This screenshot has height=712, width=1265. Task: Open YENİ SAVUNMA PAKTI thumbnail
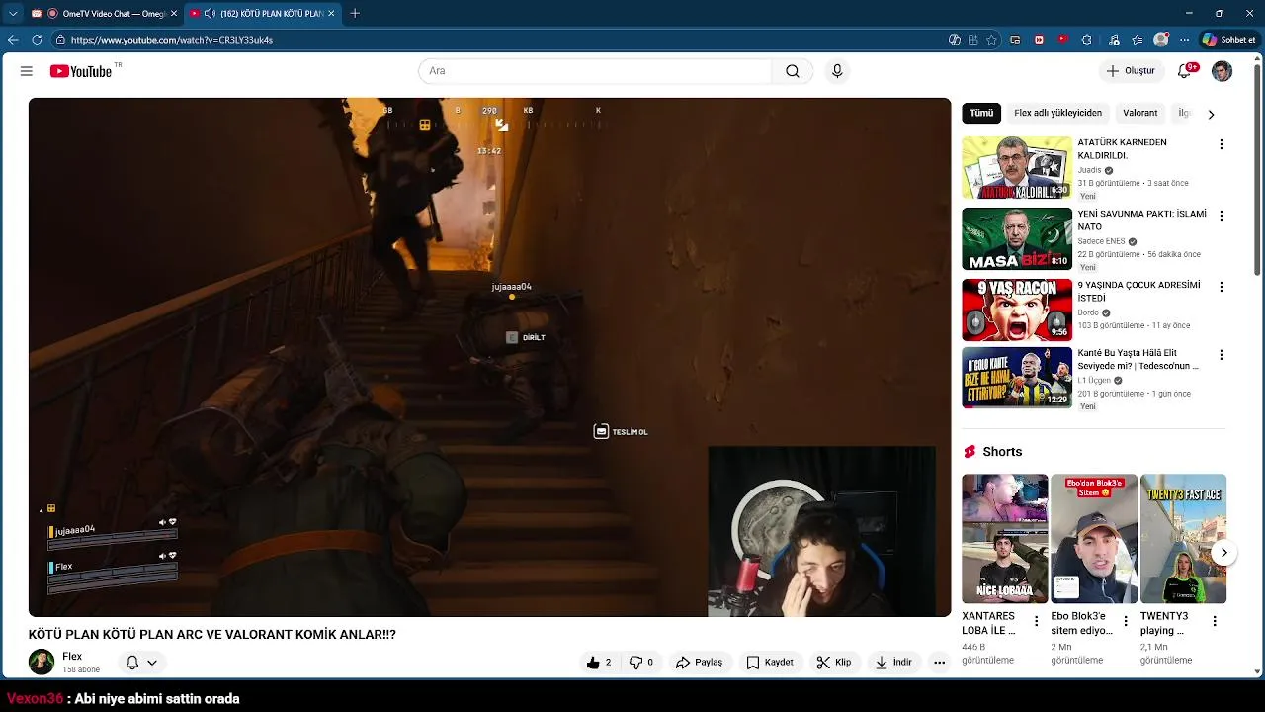[1017, 238]
